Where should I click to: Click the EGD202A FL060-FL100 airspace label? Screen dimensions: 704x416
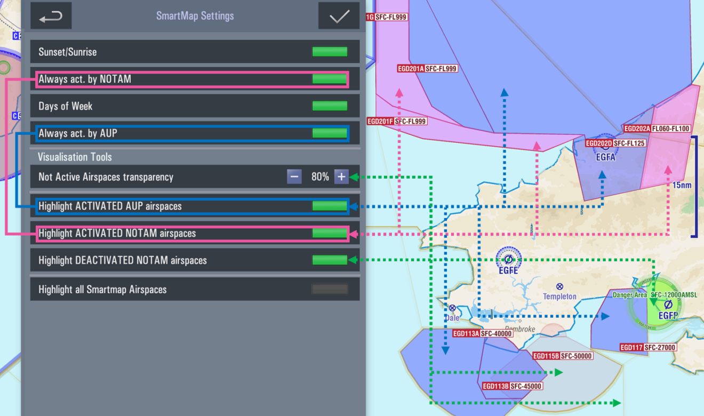pos(657,129)
